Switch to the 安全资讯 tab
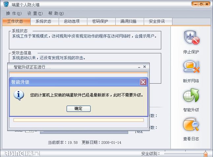Viewport: 213px width, 157px height. 158,21
